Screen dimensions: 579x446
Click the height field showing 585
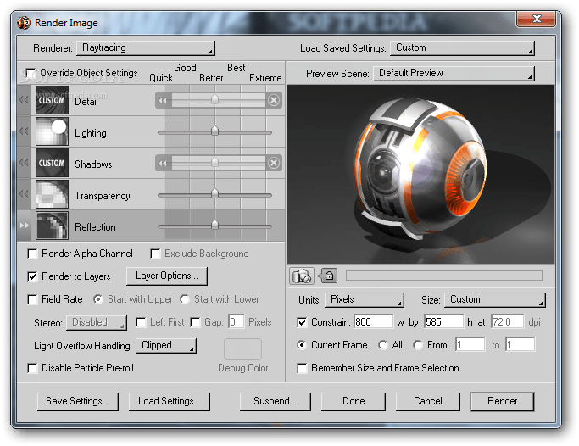[444, 322]
